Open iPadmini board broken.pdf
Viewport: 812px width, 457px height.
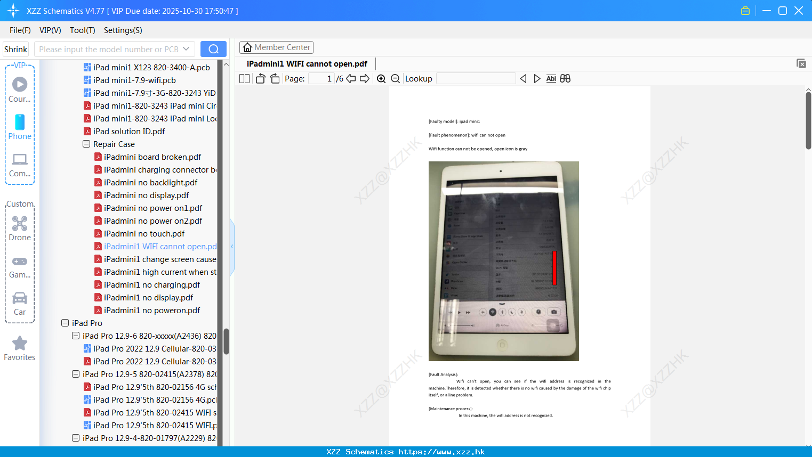point(152,157)
